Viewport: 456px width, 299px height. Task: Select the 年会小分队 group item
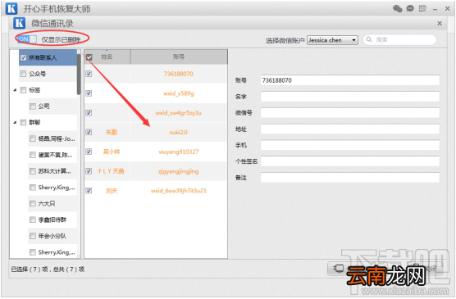pyautogui.click(x=52, y=236)
